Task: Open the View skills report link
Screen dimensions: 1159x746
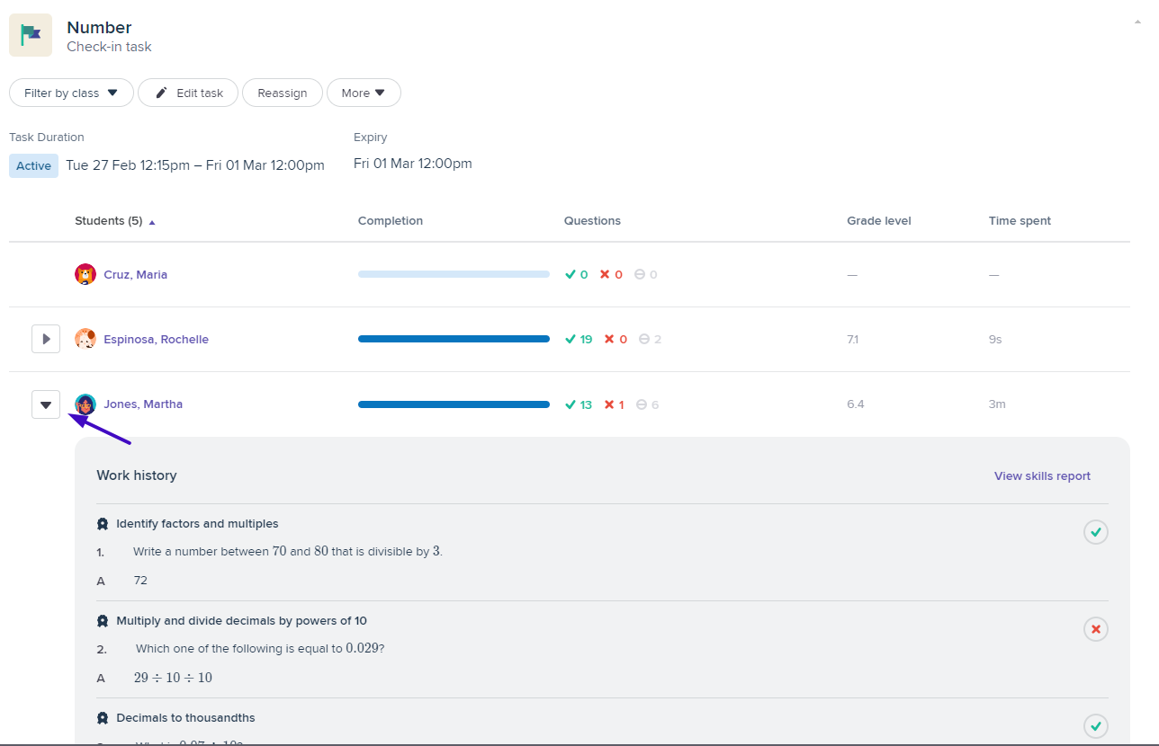Action: [1042, 476]
